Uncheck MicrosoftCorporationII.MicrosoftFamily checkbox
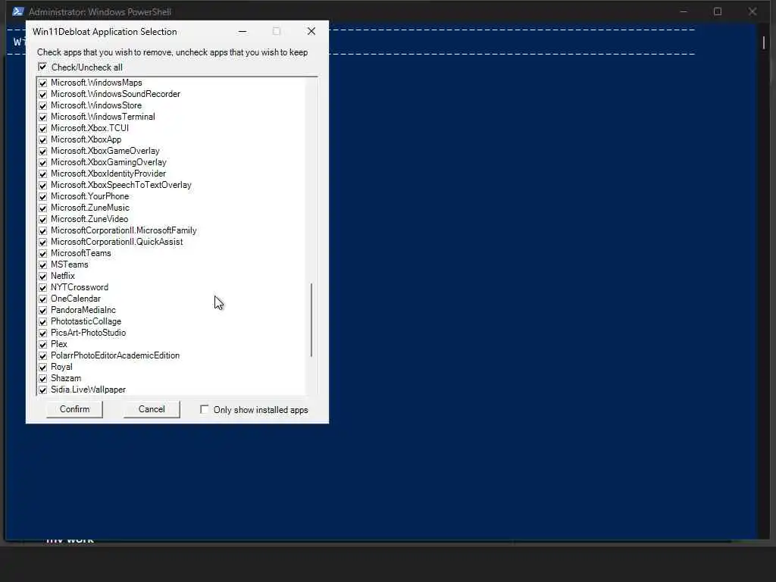This screenshot has width=776, height=582. click(43, 231)
